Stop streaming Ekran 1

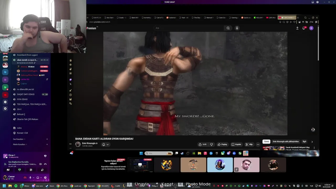tap(45, 156)
